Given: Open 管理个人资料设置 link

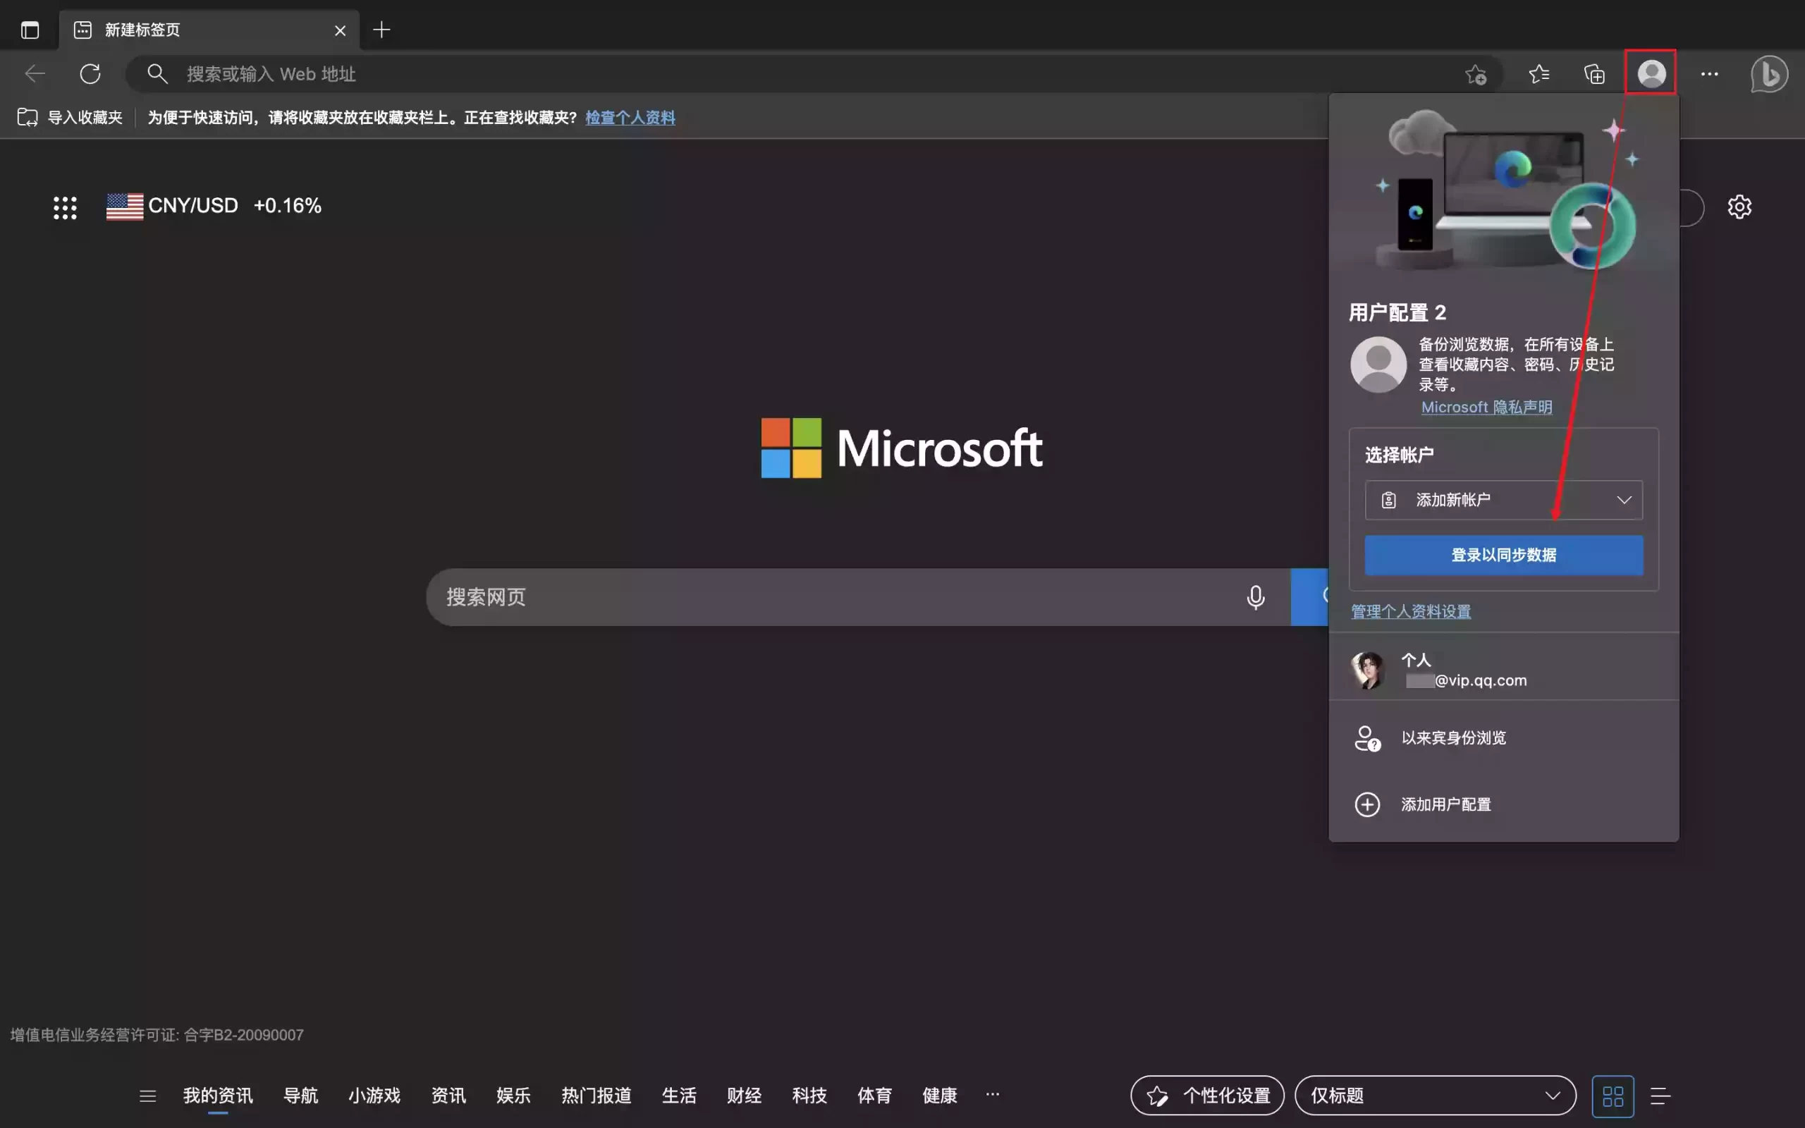Looking at the screenshot, I should [1411, 612].
